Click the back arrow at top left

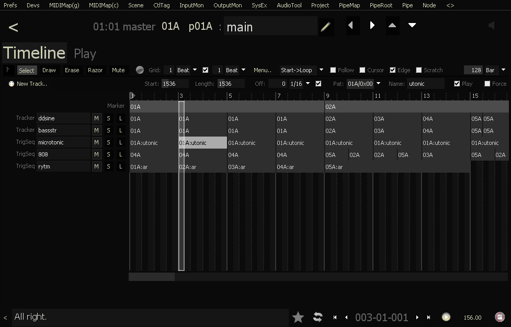(x=14, y=27)
